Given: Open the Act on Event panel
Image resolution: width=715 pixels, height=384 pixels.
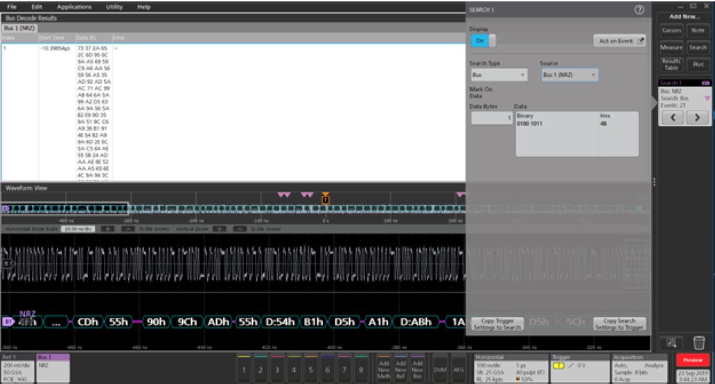Looking at the screenshot, I should pyautogui.click(x=619, y=41).
